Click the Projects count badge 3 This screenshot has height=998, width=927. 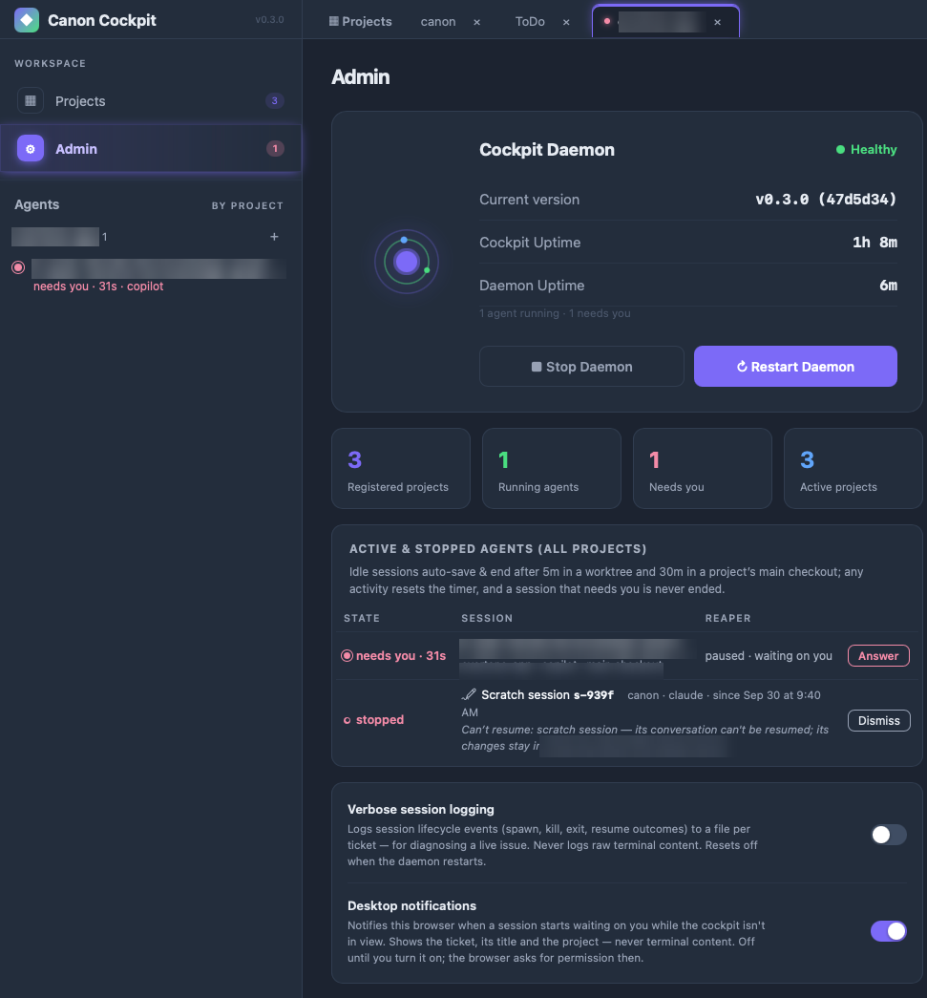[x=274, y=100]
